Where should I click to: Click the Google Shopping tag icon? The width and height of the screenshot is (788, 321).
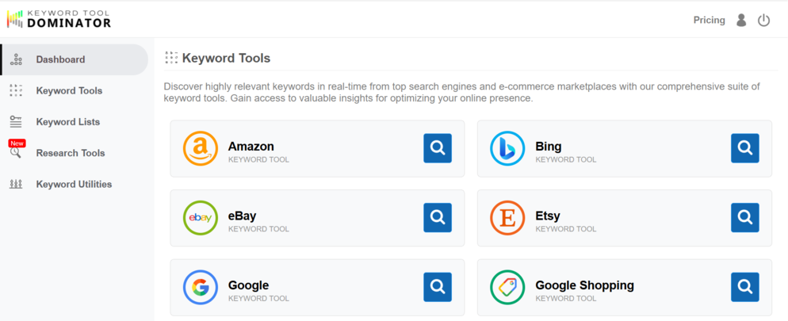pyautogui.click(x=507, y=288)
